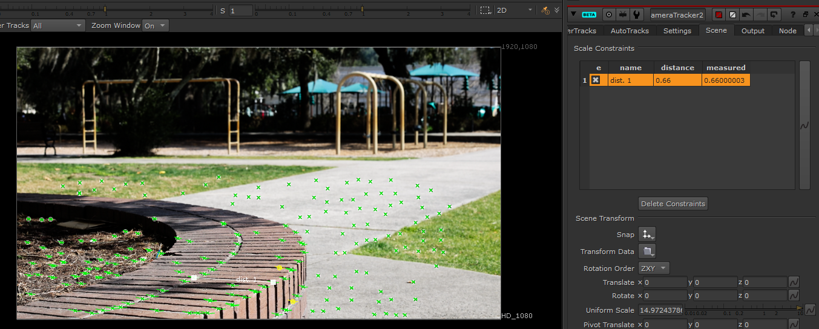Click the Translate x input field
The width and height of the screenshot is (819, 329).
(665, 282)
